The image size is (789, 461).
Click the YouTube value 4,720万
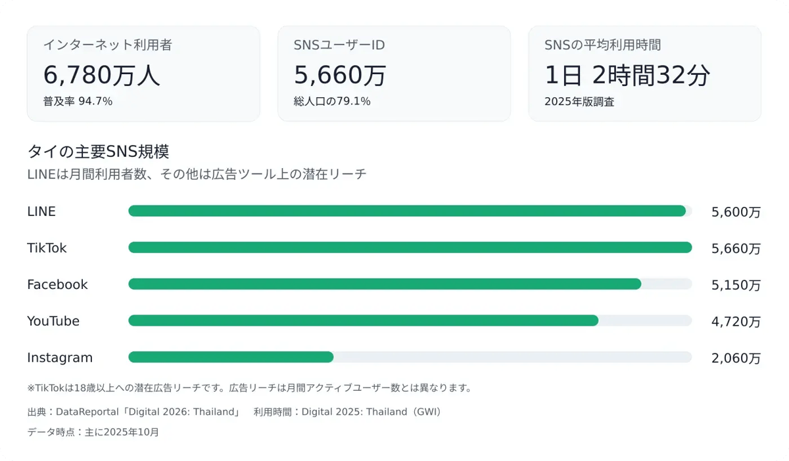coord(736,322)
